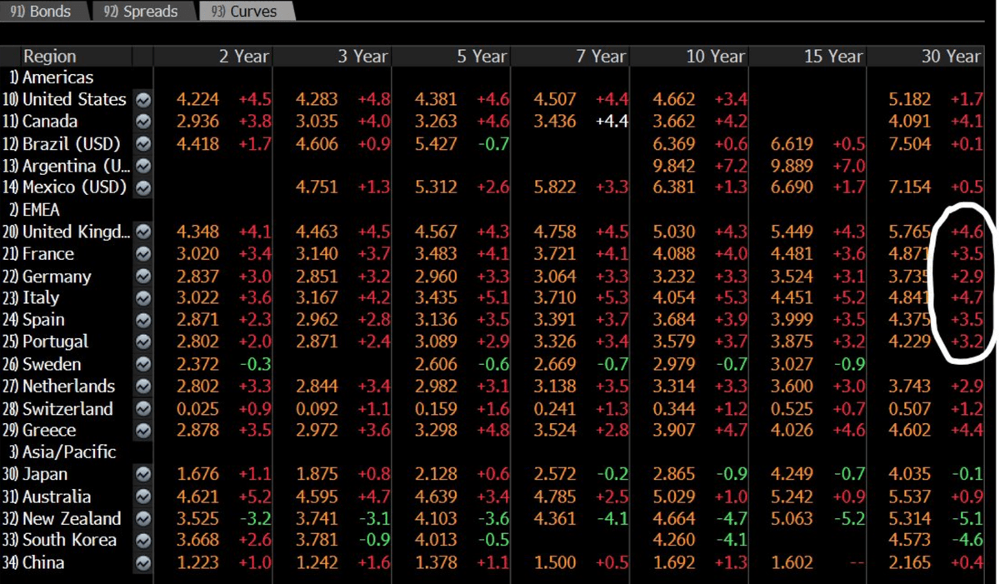Open the United States row
Screen dimensions: 1000x584
74,100
